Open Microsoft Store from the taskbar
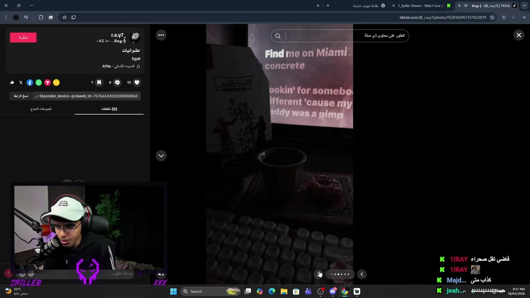The height and width of the screenshot is (298, 530). (x=296, y=291)
